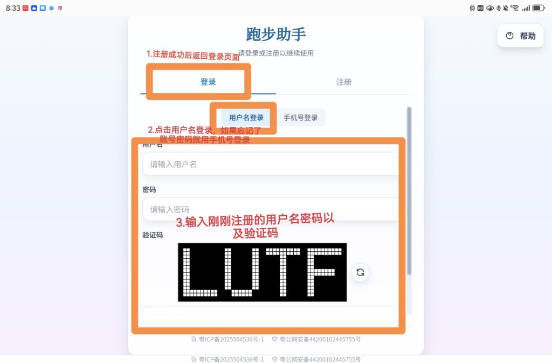This screenshot has width=552, height=363.
Task: Focus the 请输入密码 field
Action: tap(271, 209)
